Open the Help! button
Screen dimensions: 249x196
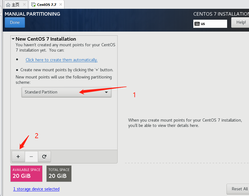pos(241,23)
